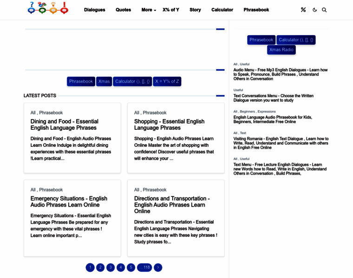Open Phrasebook in top navigation
Image resolution: width=353 pixels, height=278 pixels.
click(x=256, y=10)
